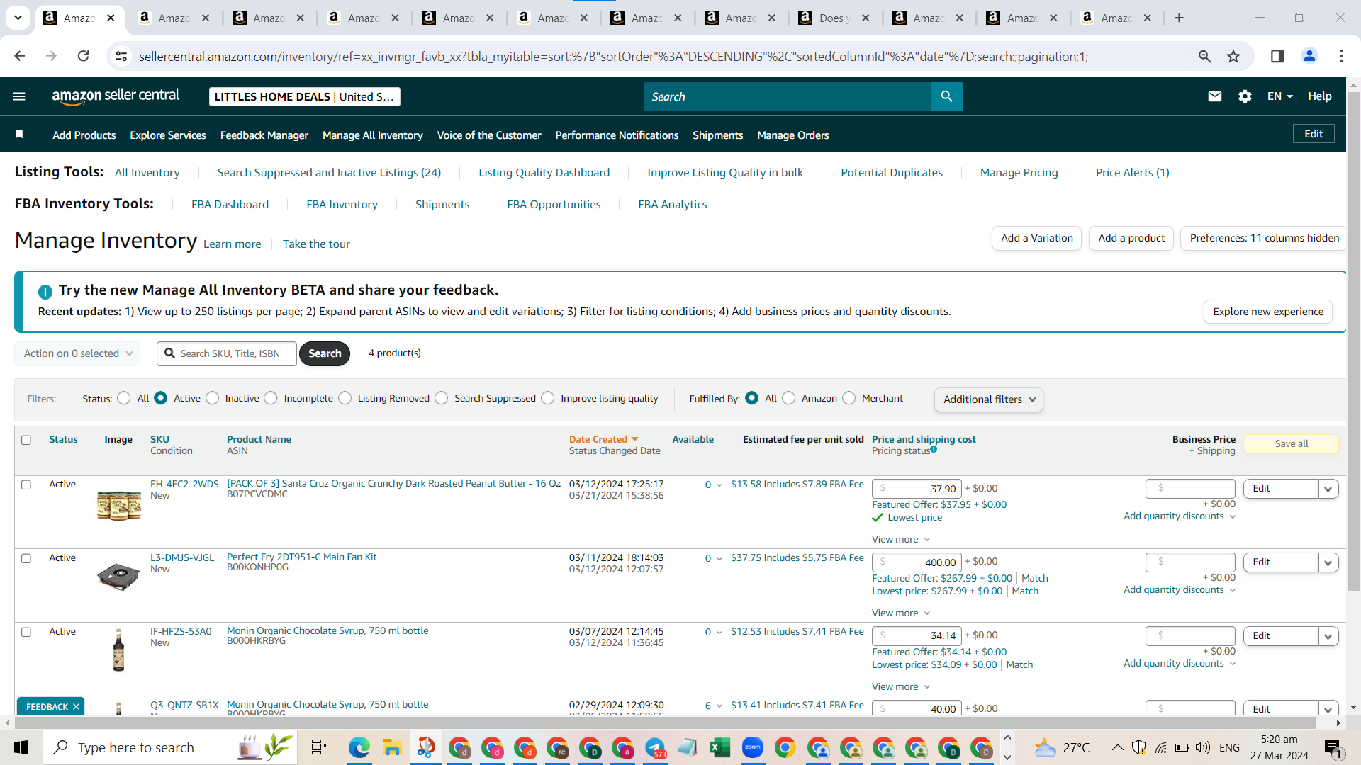Edit the 400.00 price field
The height and width of the screenshot is (765, 1361).
(x=917, y=562)
